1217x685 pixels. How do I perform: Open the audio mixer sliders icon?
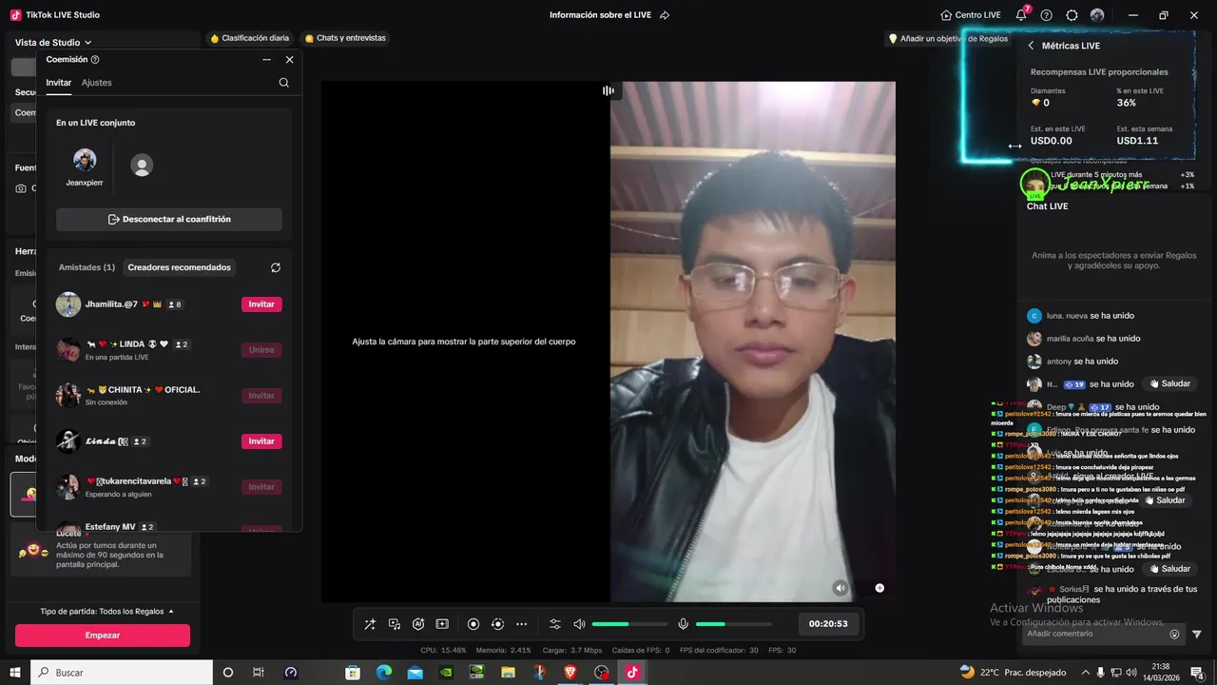tap(555, 624)
